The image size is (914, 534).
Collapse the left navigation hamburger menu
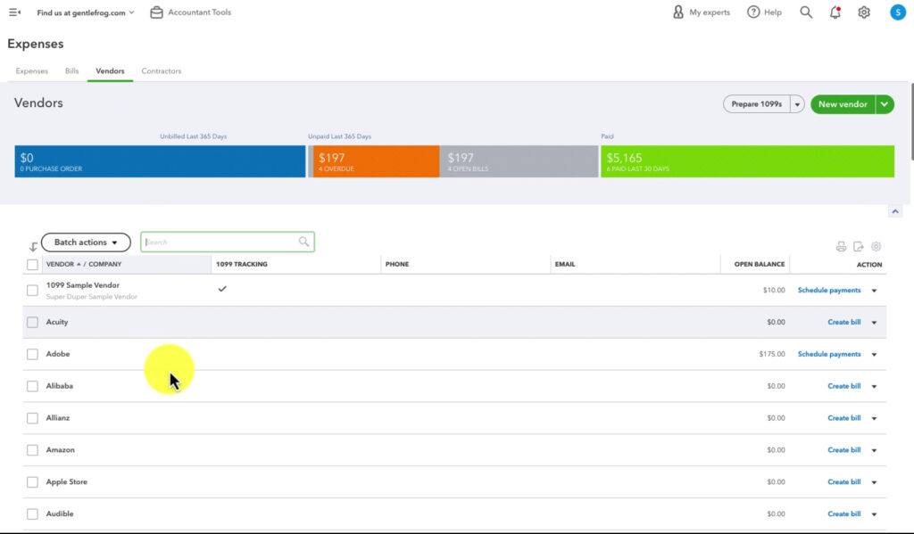coord(12,12)
